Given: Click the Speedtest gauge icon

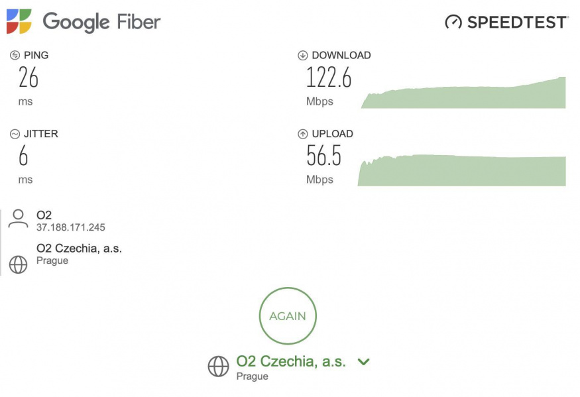Looking at the screenshot, I should [453, 22].
